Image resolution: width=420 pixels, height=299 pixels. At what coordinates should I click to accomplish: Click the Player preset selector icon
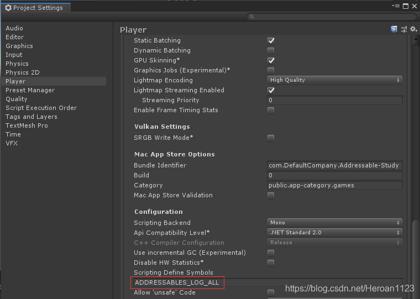[403, 29]
